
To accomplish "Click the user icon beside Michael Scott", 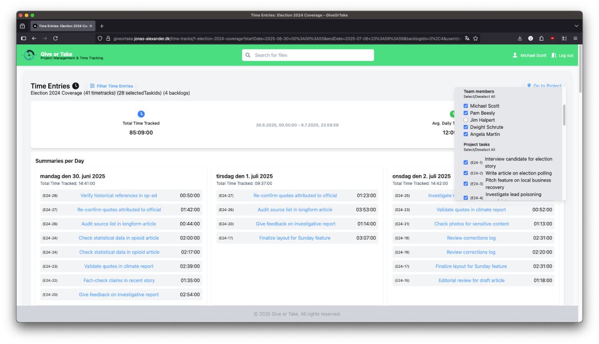I will 515,55.
